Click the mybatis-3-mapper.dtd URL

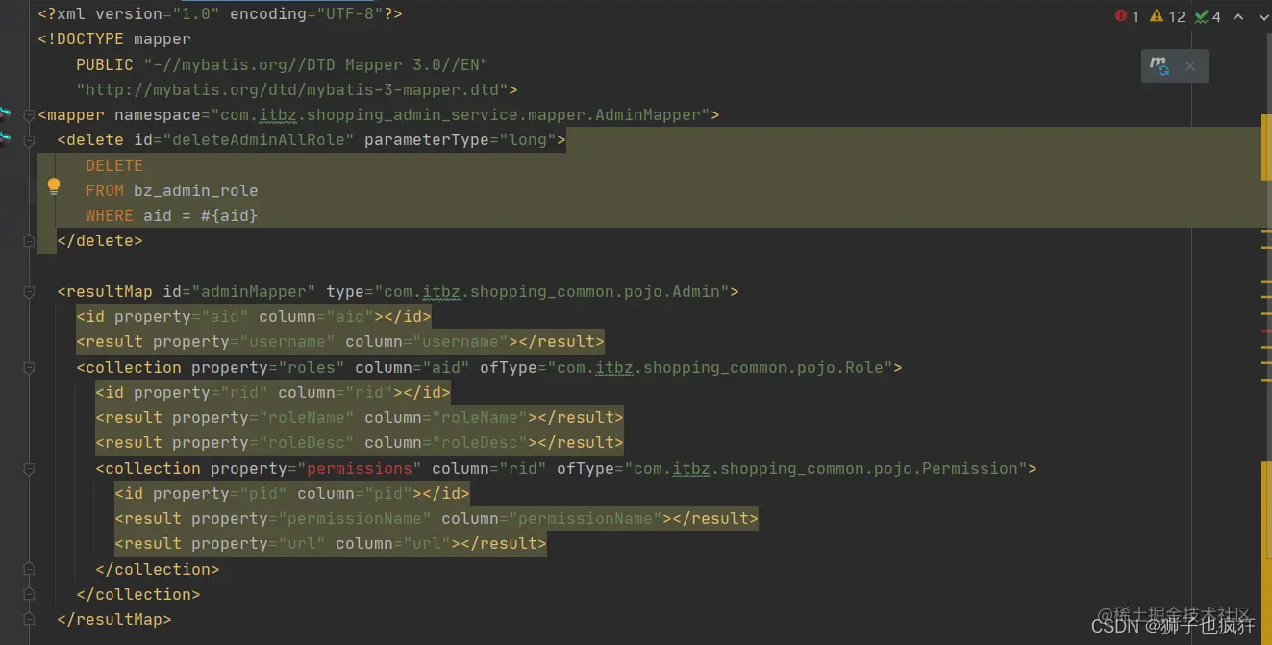tap(292, 90)
